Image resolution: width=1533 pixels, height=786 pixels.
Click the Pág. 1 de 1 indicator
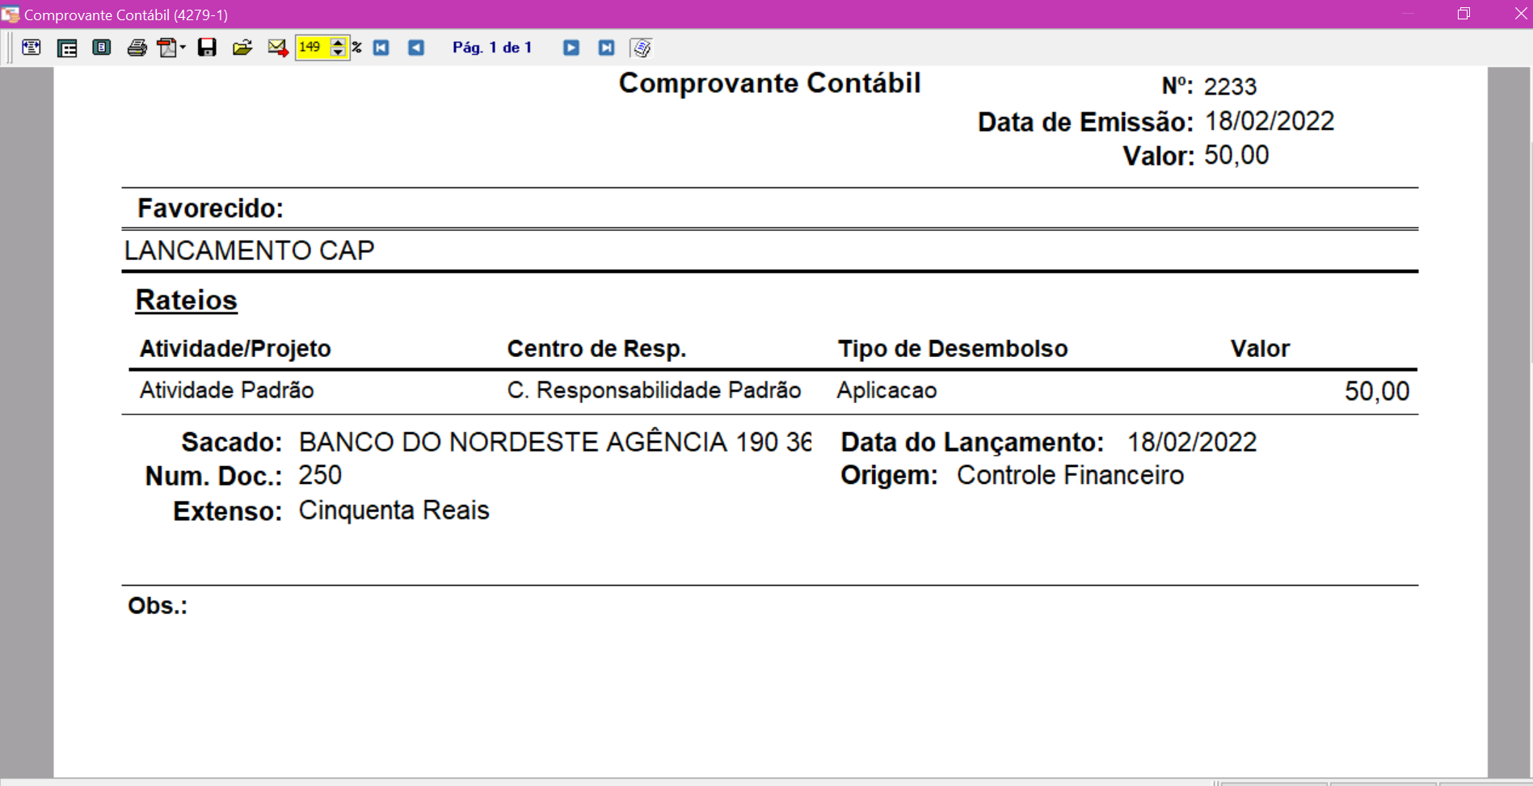pos(492,48)
